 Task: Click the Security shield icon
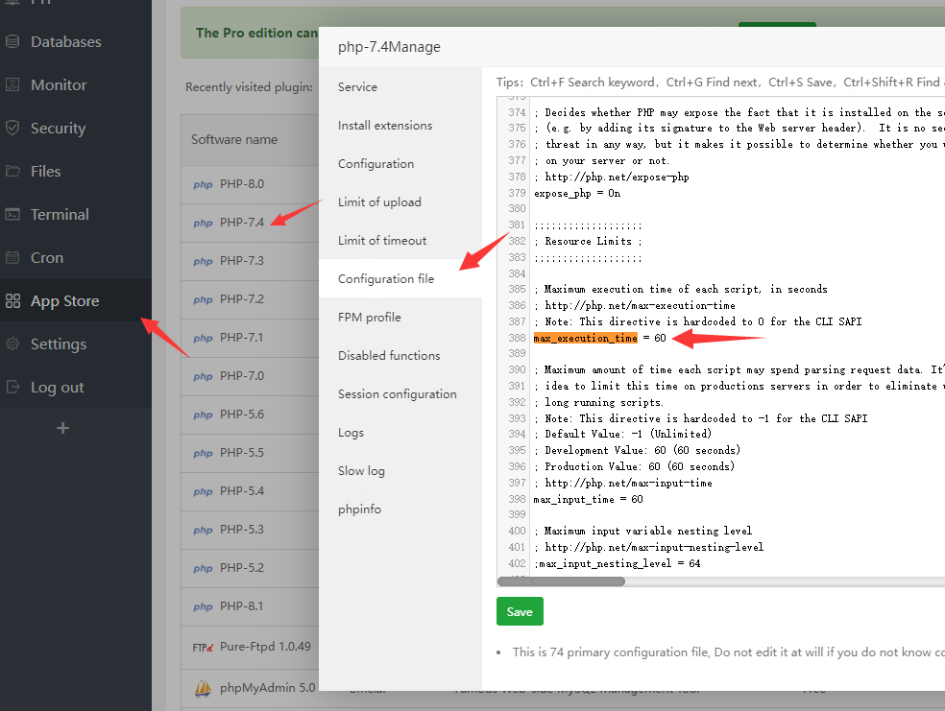click(x=12, y=128)
